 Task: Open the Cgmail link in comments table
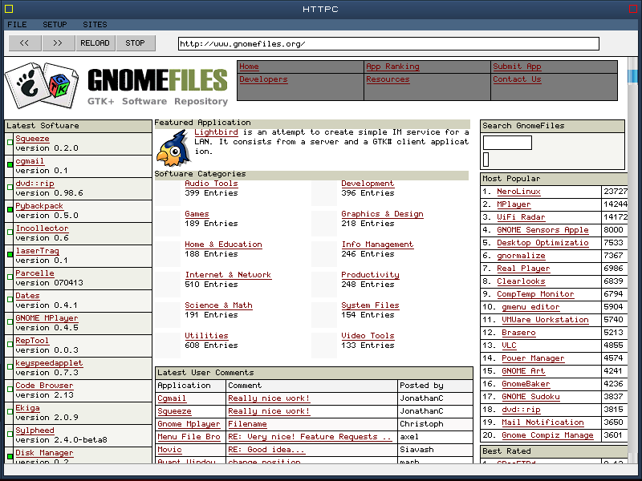tap(172, 398)
